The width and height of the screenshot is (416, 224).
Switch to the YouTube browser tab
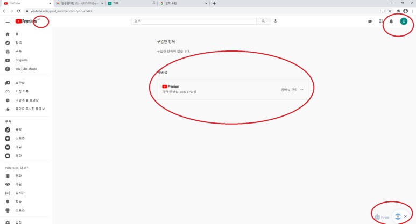coord(26,3)
